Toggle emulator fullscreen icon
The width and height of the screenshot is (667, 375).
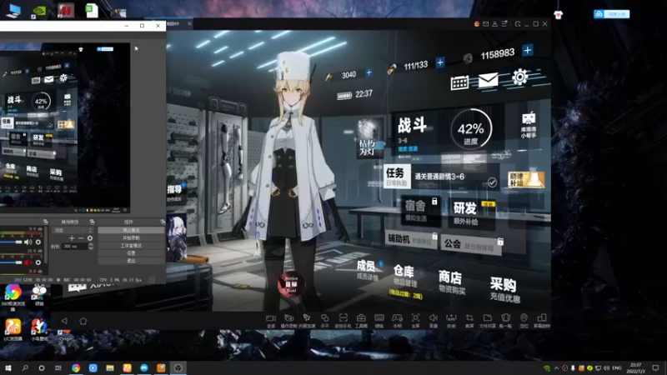pos(415,320)
